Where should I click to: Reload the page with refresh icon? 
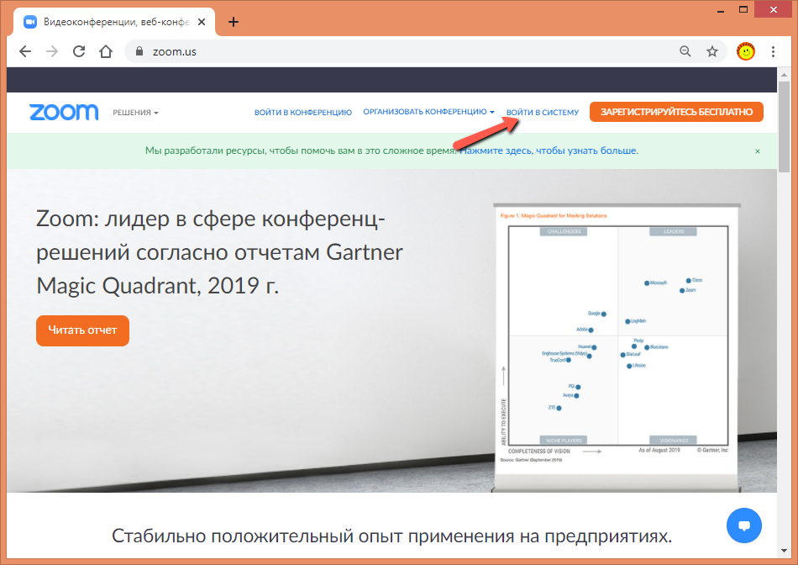click(x=79, y=51)
